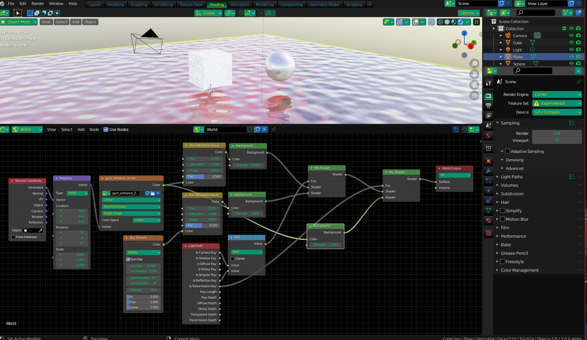Open Global transform orientation dropdown
This screenshot has width=587, height=340.
tap(208, 13)
